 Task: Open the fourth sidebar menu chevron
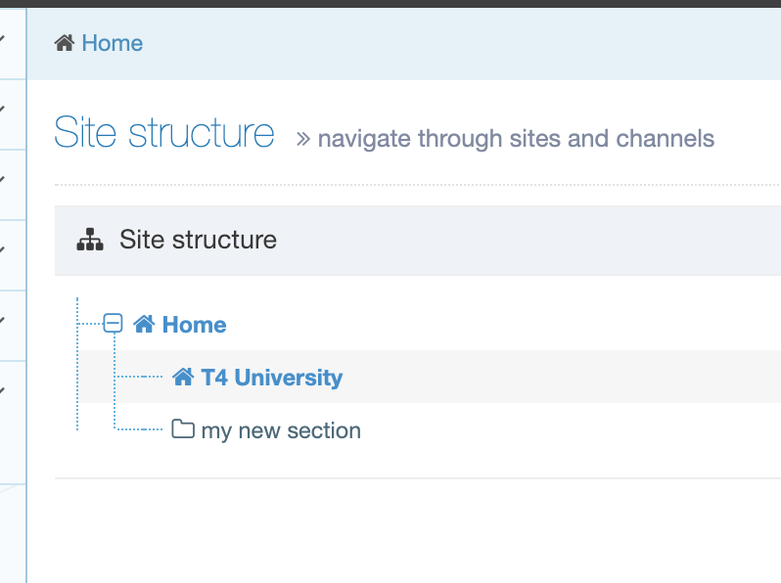coord(3,250)
